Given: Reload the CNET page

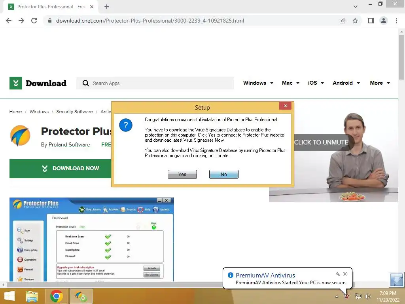Looking at the screenshot, I should [x=34, y=21].
